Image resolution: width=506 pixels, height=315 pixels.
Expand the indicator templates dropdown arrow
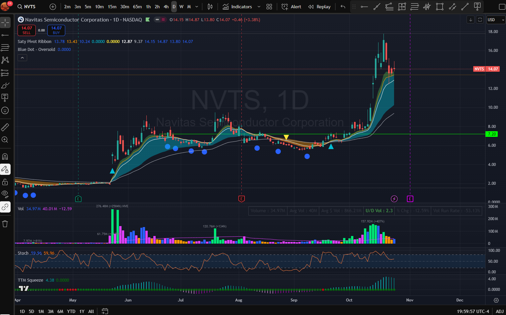pos(259,7)
